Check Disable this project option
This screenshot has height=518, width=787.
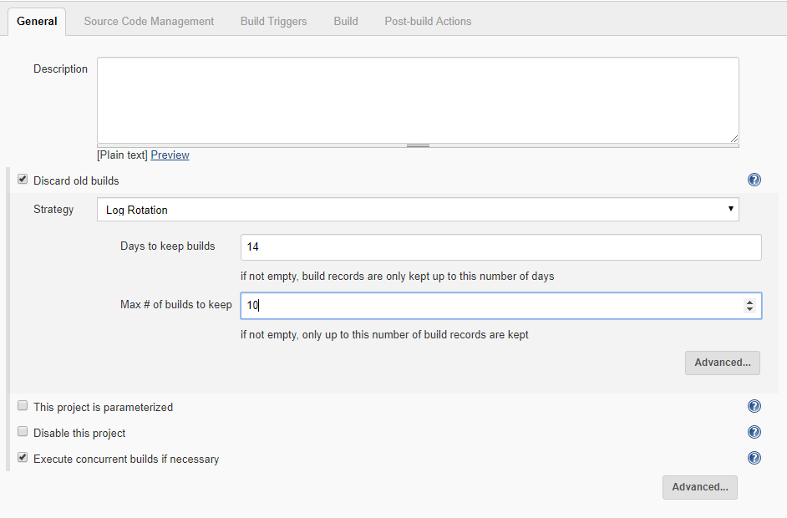tap(23, 431)
